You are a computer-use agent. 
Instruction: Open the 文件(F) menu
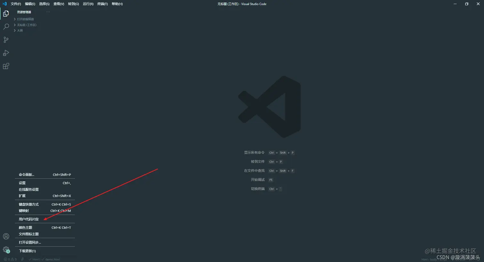pyautogui.click(x=16, y=4)
